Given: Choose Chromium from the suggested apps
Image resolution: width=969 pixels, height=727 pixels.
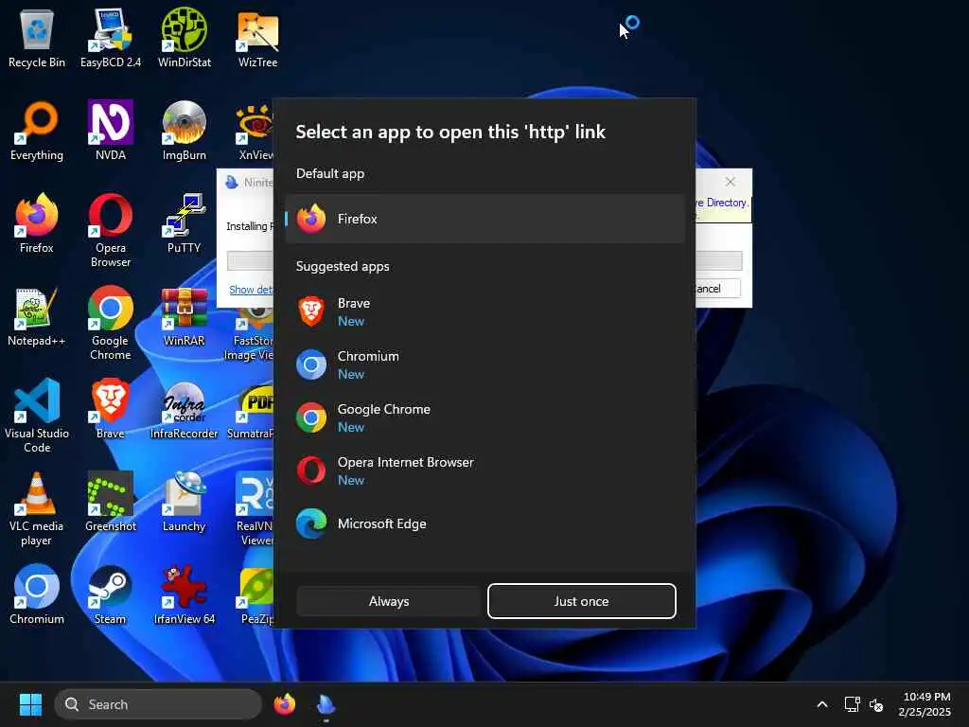Looking at the screenshot, I should pyautogui.click(x=485, y=364).
